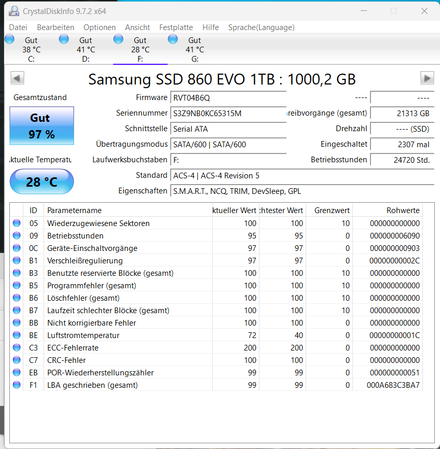Click the Schnittstelle field Serial ATA
This screenshot has height=449, width=440.
(x=228, y=129)
